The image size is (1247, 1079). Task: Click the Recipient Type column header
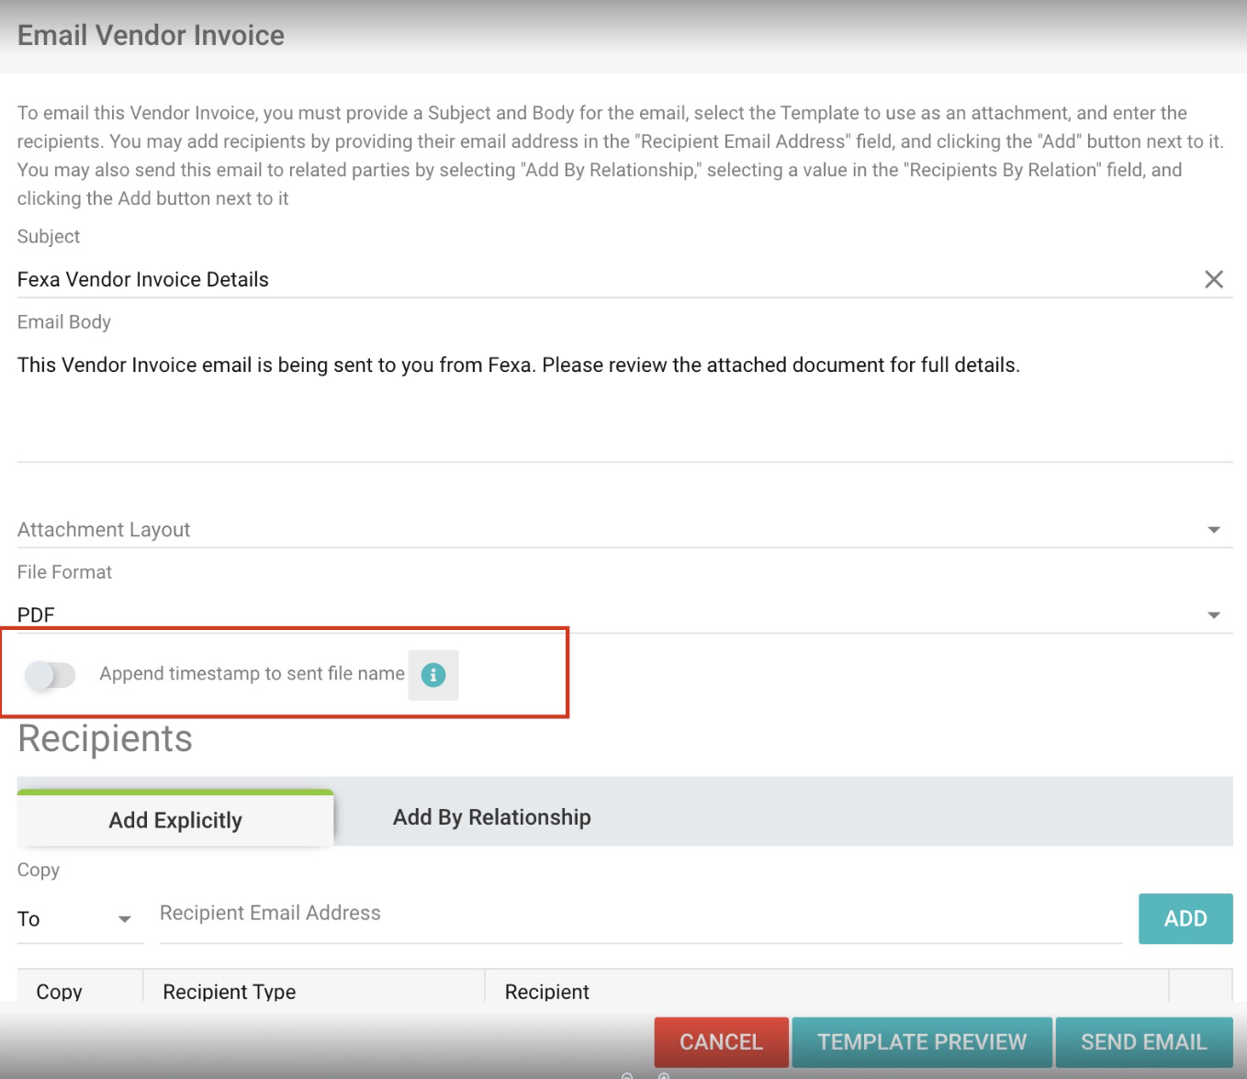coord(230,991)
